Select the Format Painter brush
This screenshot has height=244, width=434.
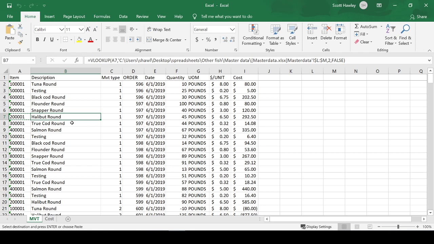[x=20, y=42]
